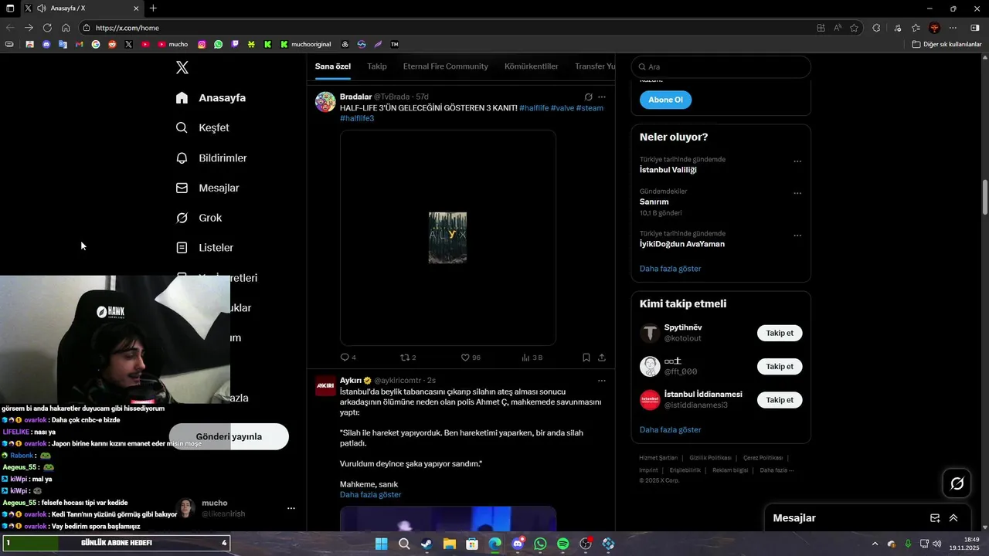Repost Bradalar's post
989x556 pixels.
(404, 358)
